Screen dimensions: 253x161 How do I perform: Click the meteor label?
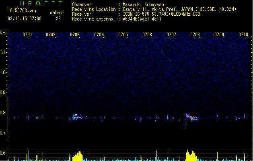57,12
